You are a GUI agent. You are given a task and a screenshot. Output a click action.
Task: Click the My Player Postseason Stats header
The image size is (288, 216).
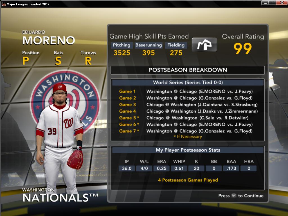[x=188, y=150]
